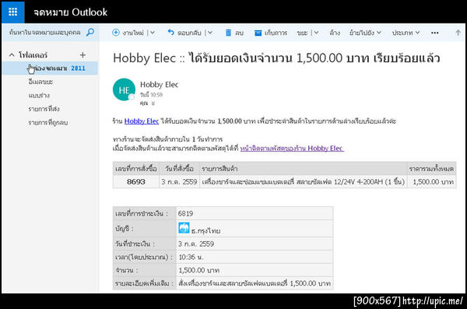
Task: Click the up arrow icon in toolbar
Action: (458, 33)
